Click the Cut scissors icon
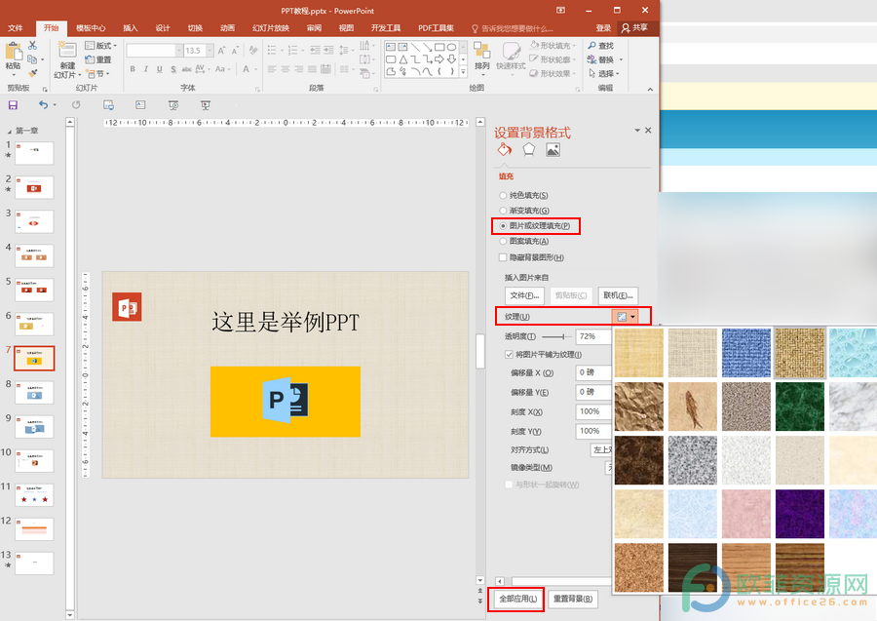The height and width of the screenshot is (621, 877). point(32,45)
